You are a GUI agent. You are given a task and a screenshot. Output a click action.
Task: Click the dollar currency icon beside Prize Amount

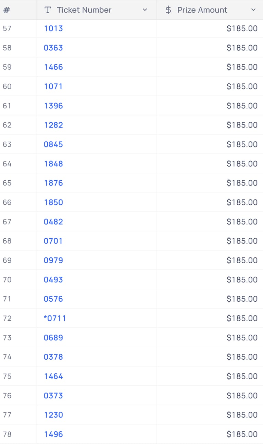tap(168, 10)
